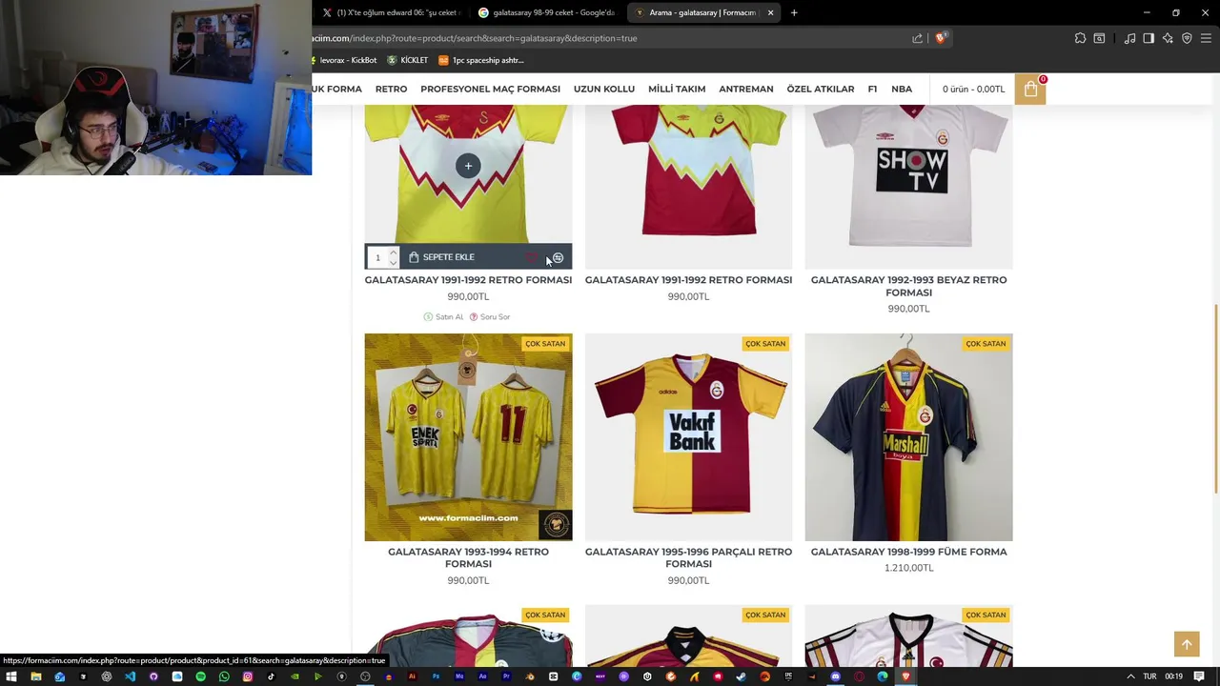
Task: Add 1991-1992 jersey to wishlist heart
Action: tap(532, 257)
